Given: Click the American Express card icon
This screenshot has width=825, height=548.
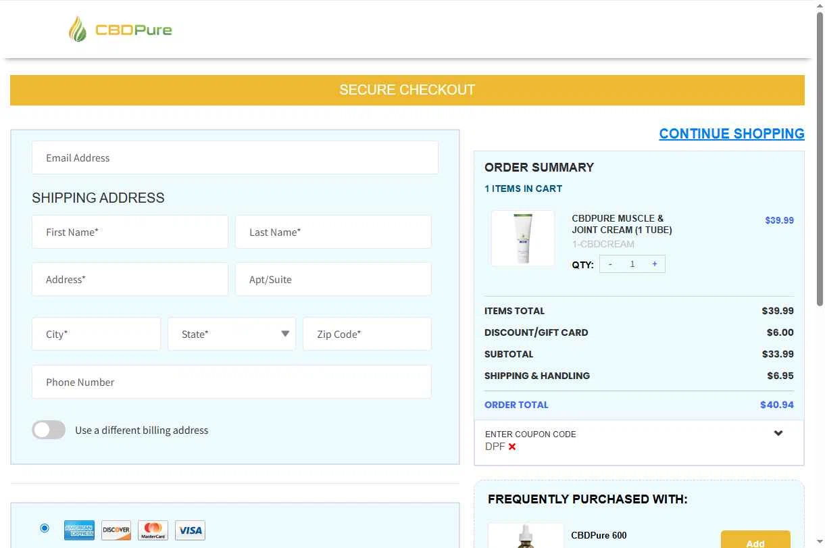Looking at the screenshot, I should tap(79, 530).
